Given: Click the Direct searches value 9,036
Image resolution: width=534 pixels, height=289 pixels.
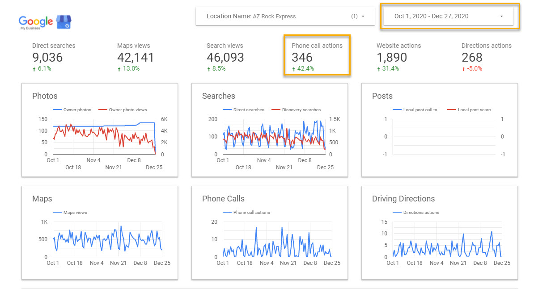Looking at the screenshot, I should coord(47,58).
